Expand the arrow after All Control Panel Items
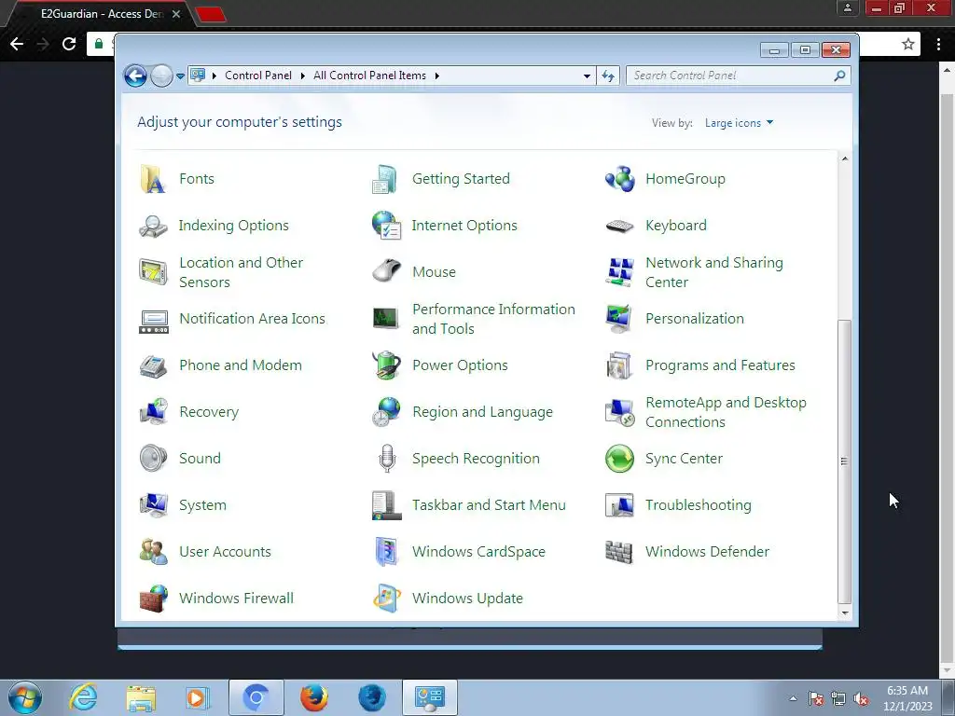955x716 pixels. tap(436, 76)
